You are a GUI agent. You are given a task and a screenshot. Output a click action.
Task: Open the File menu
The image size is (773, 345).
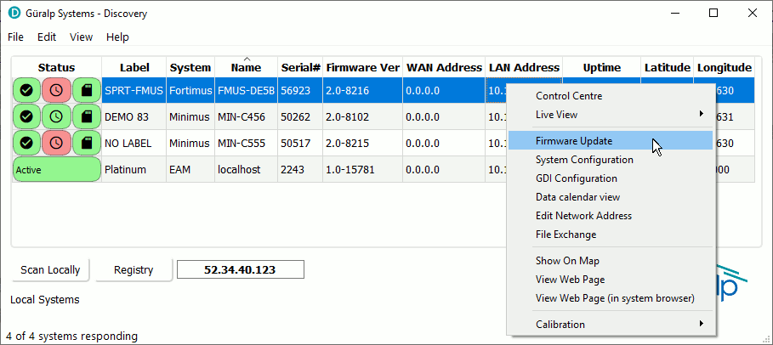tap(16, 37)
